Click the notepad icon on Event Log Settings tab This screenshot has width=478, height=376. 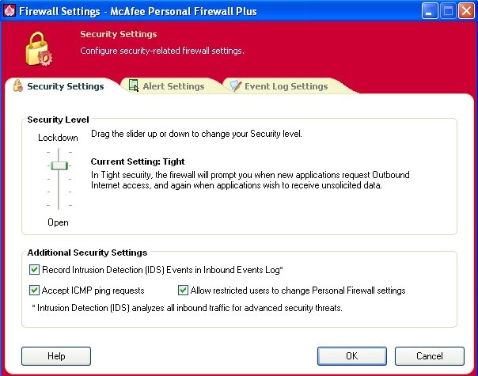235,86
